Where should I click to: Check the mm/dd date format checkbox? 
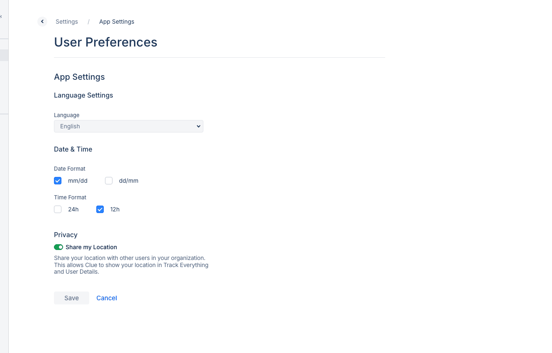pyautogui.click(x=58, y=181)
